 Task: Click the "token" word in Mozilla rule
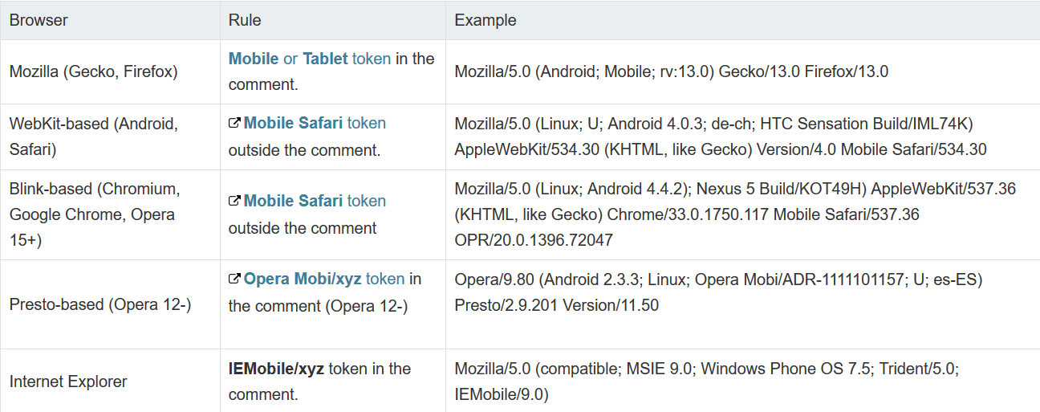coord(372,59)
